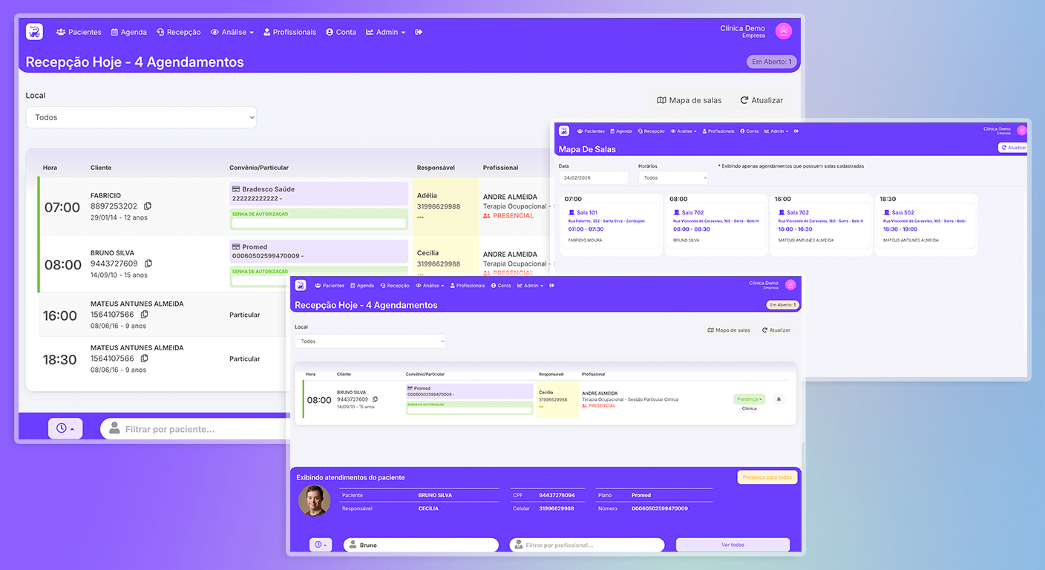
Task: Click copy icon in Mateus's 16:00 row
Action: [x=145, y=315]
